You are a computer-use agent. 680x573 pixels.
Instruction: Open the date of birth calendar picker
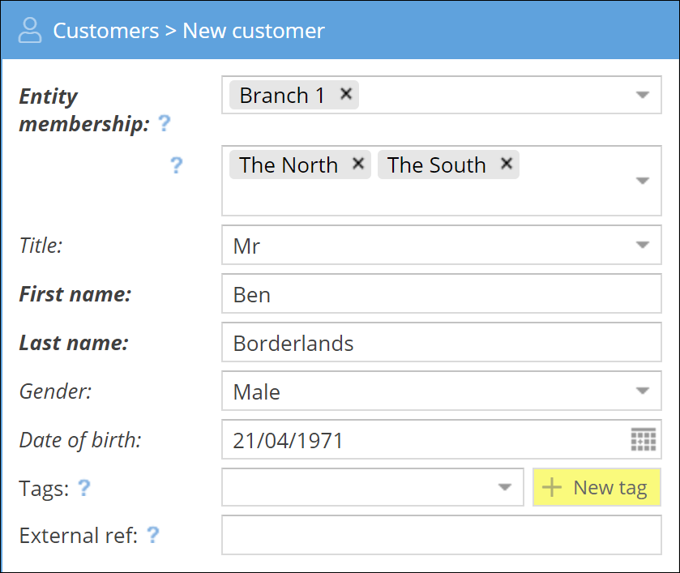coord(642,440)
